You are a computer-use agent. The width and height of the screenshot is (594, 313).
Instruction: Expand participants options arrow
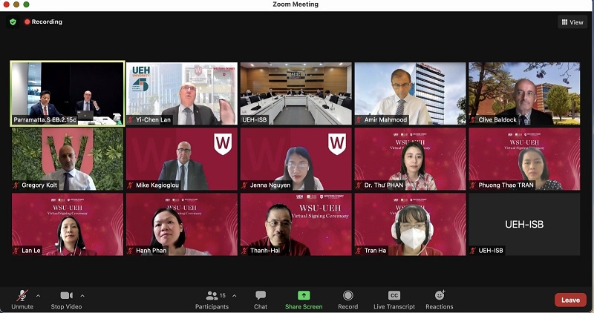click(x=234, y=296)
